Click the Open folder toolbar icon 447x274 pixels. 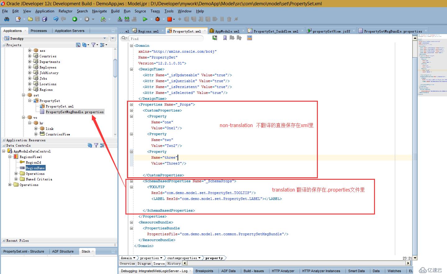30,19
